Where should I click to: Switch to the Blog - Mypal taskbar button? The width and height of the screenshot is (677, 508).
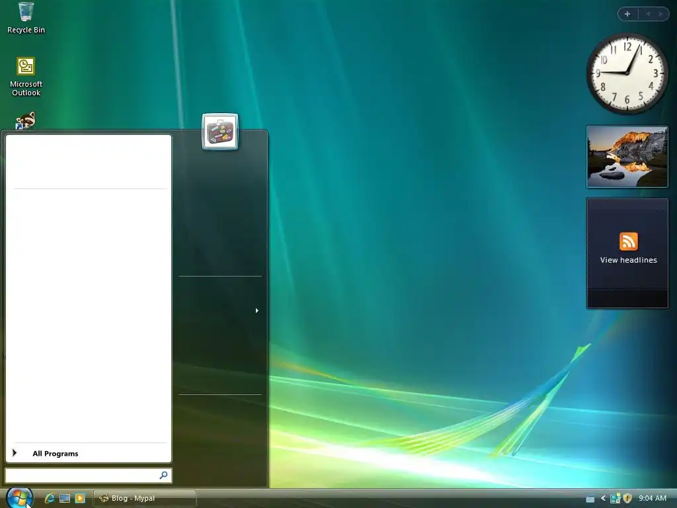click(145, 498)
